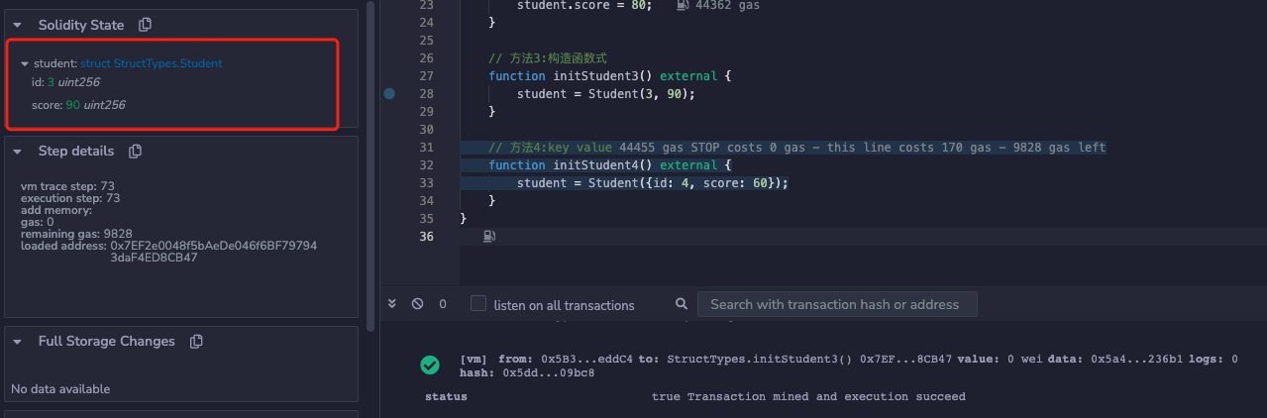Expand the Full Storage Changes section

click(18, 342)
